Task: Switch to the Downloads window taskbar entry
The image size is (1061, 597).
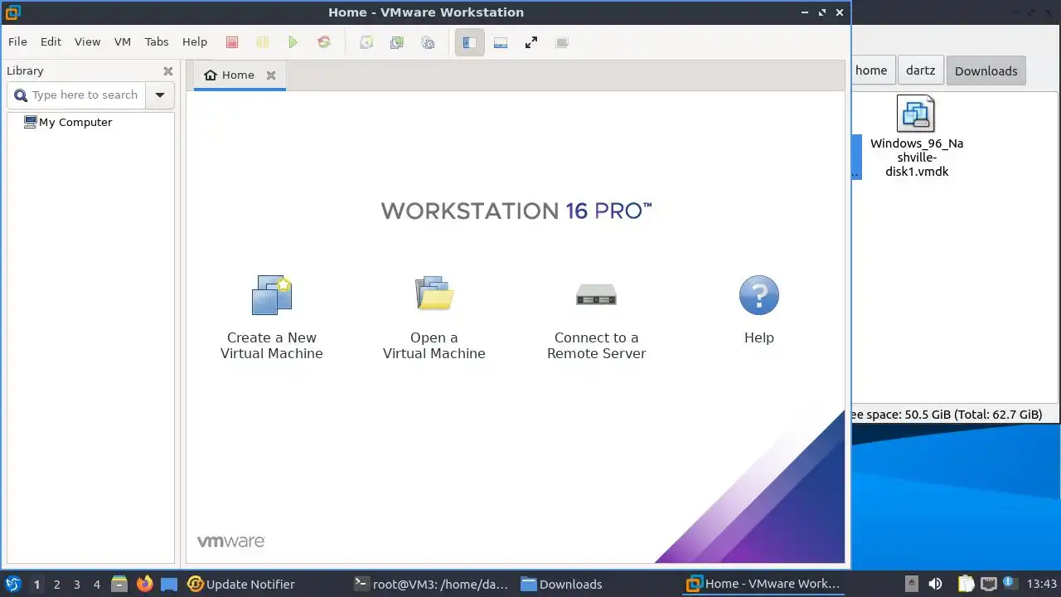Action: click(562, 584)
